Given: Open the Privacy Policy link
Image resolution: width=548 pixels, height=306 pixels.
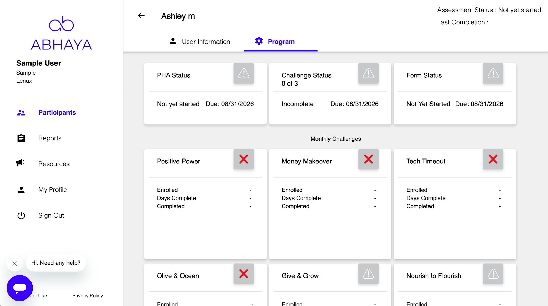Looking at the screenshot, I should [x=88, y=296].
